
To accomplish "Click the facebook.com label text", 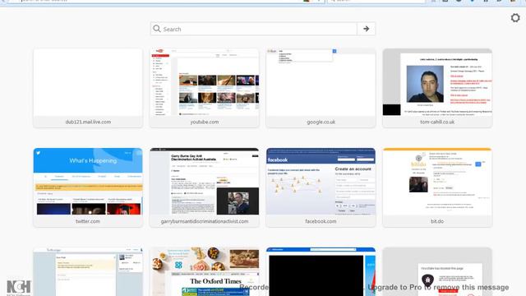I will (321, 221).
